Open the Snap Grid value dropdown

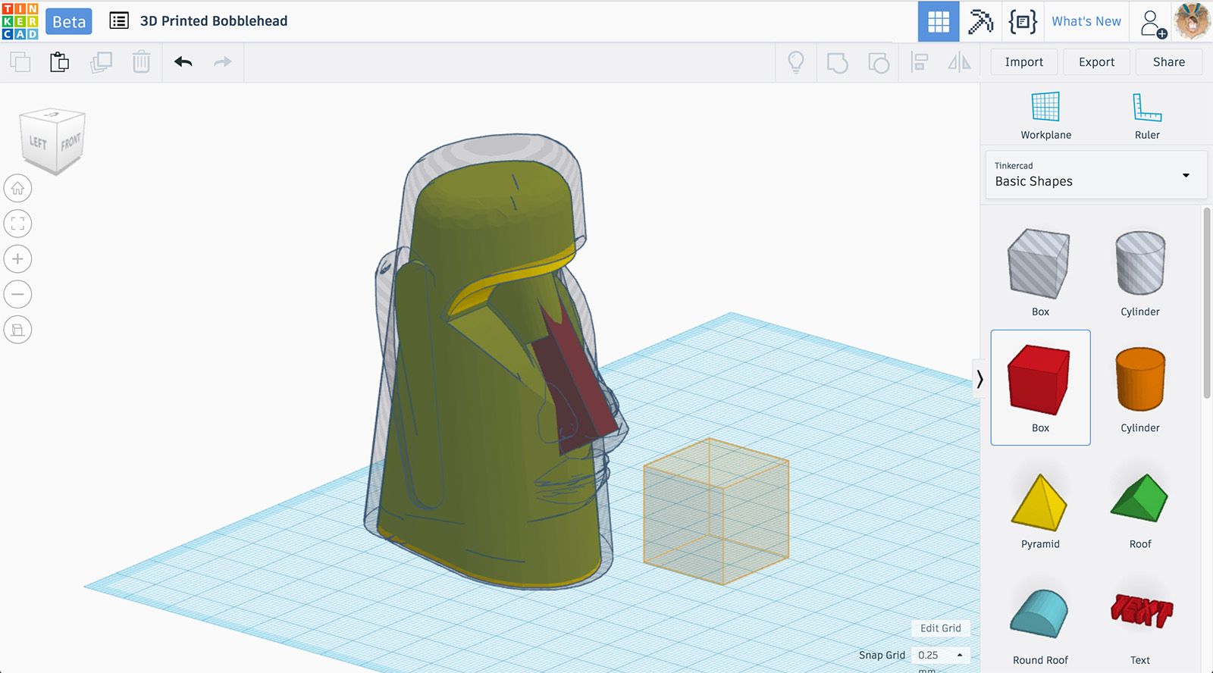[940, 655]
